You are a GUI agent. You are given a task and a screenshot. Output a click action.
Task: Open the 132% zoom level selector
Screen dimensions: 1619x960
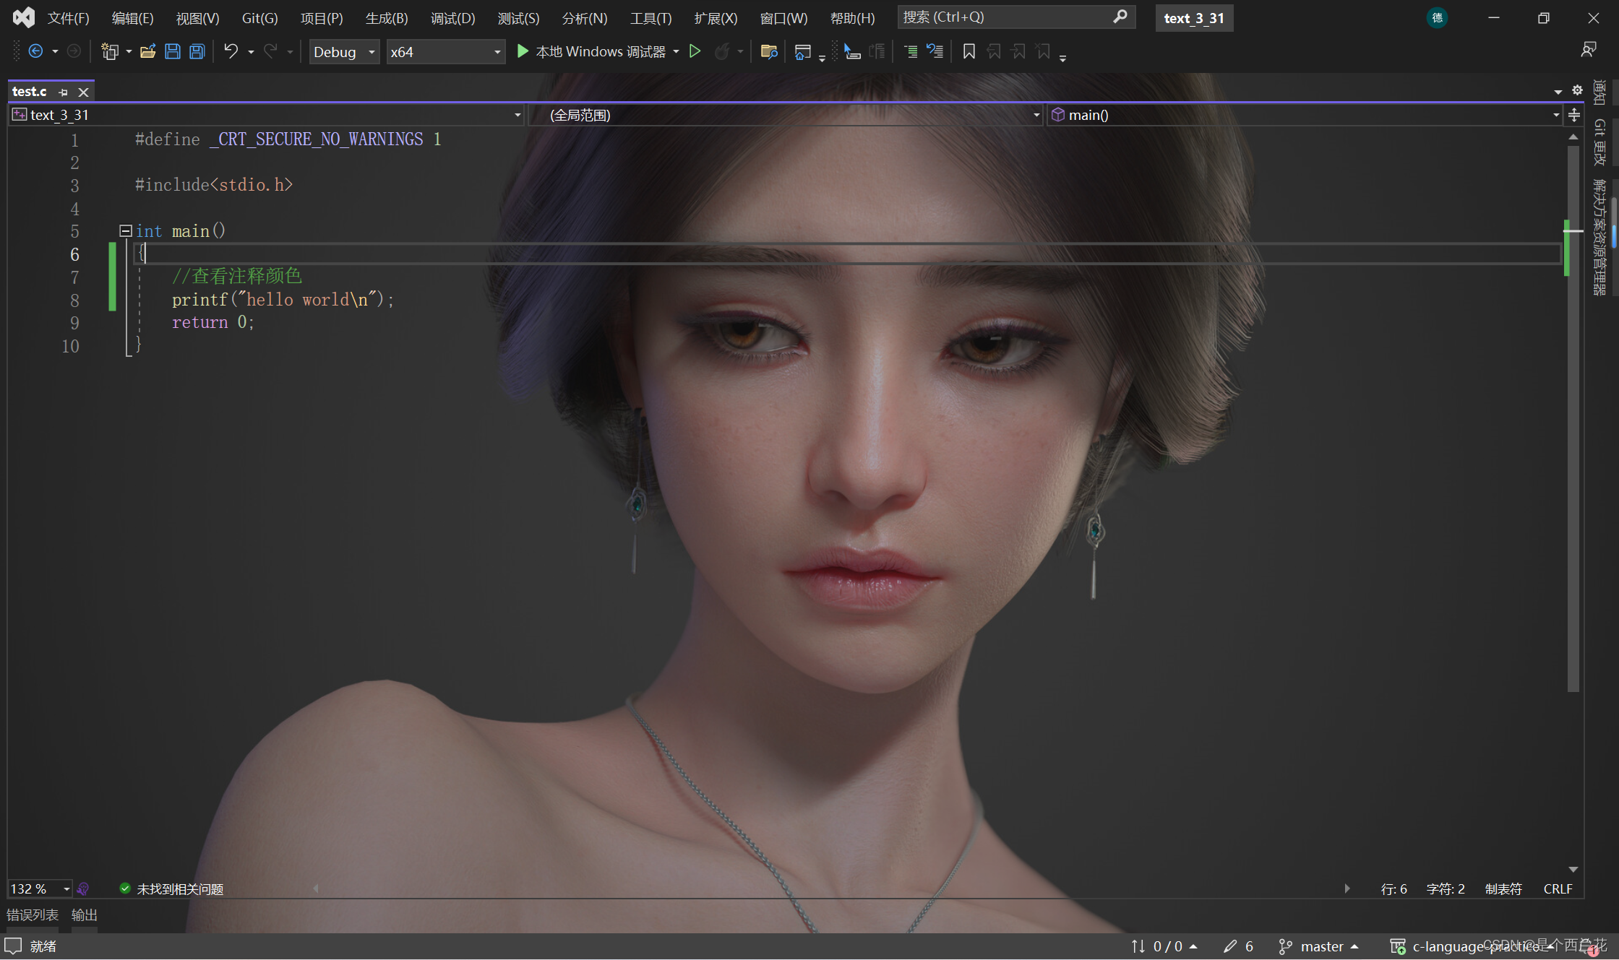click(x=39, y=888)
